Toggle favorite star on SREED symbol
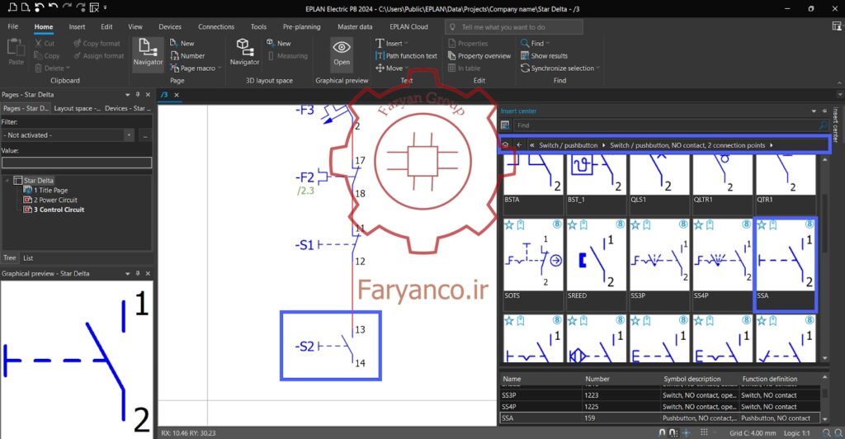845x439 pixels. tap(573, 224)
